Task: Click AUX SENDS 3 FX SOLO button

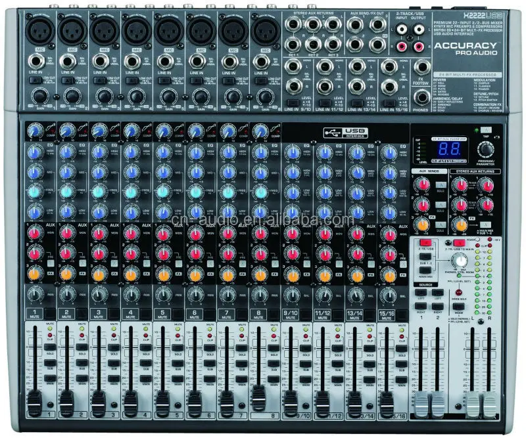Action: [x=441, y=224]
